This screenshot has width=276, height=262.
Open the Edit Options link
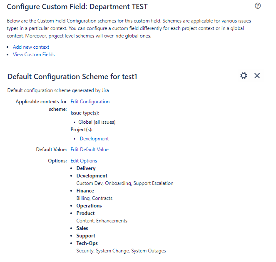(x=84, y=161)
